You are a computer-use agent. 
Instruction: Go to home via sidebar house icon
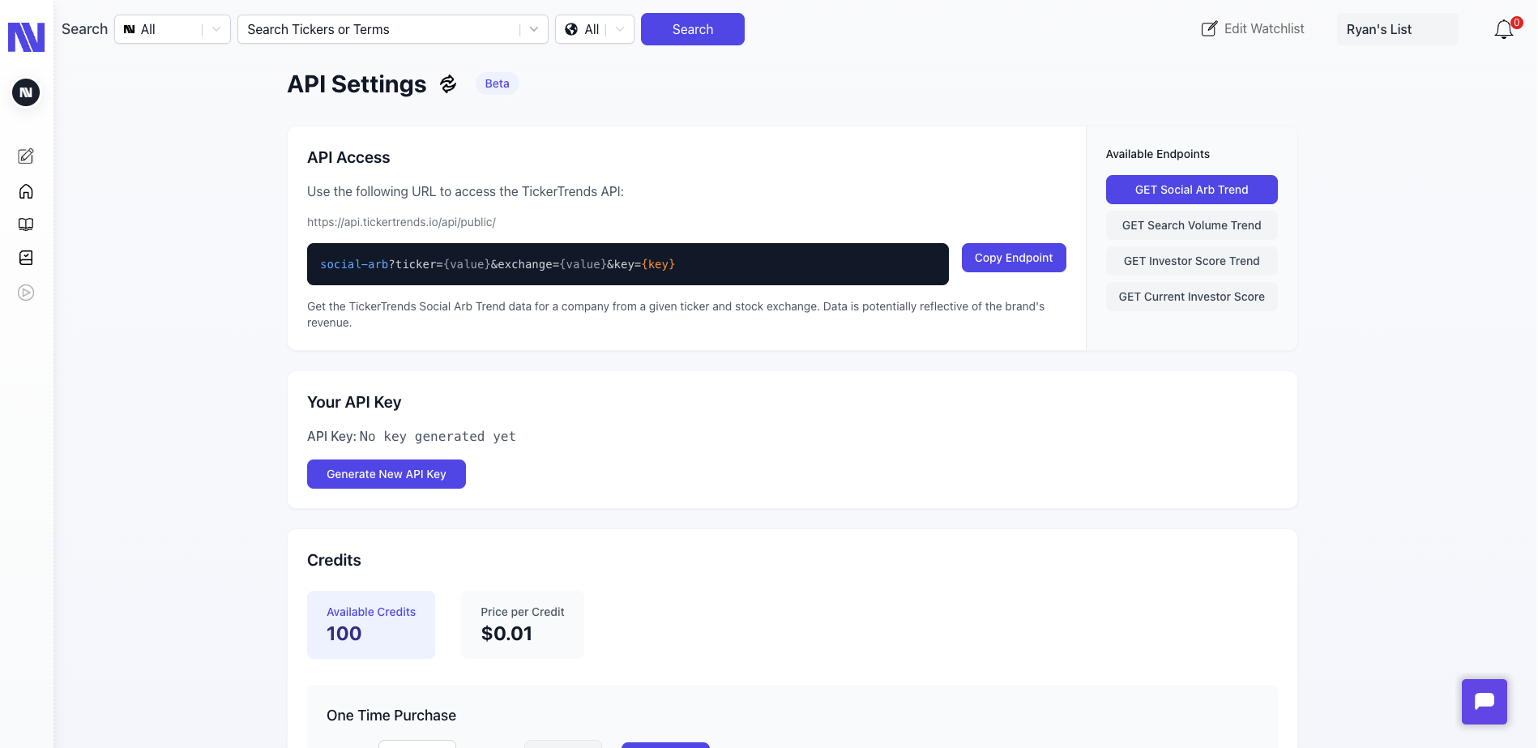(x=26, y=191)
